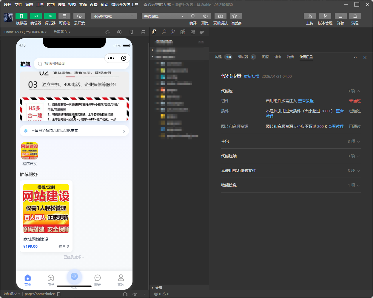Open Version Management (版本管理) icon
The width and height of the screenshot is (373, 298).
point(325,16)
